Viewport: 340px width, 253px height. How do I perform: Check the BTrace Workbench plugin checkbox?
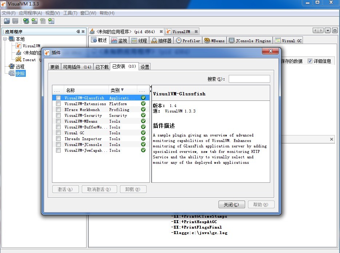[58, 110]
